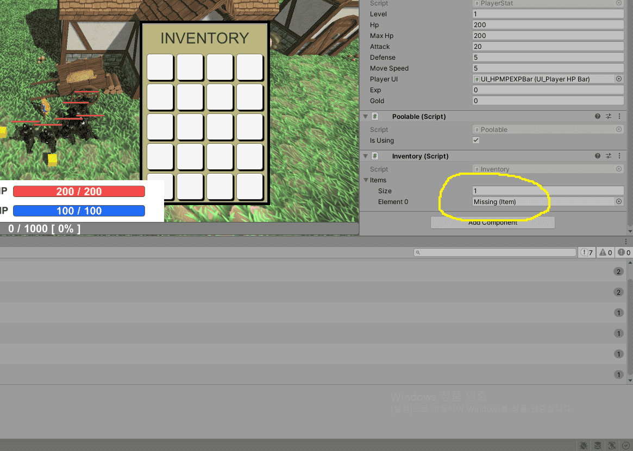Click the Poolable component script icon

click(375, 116)
